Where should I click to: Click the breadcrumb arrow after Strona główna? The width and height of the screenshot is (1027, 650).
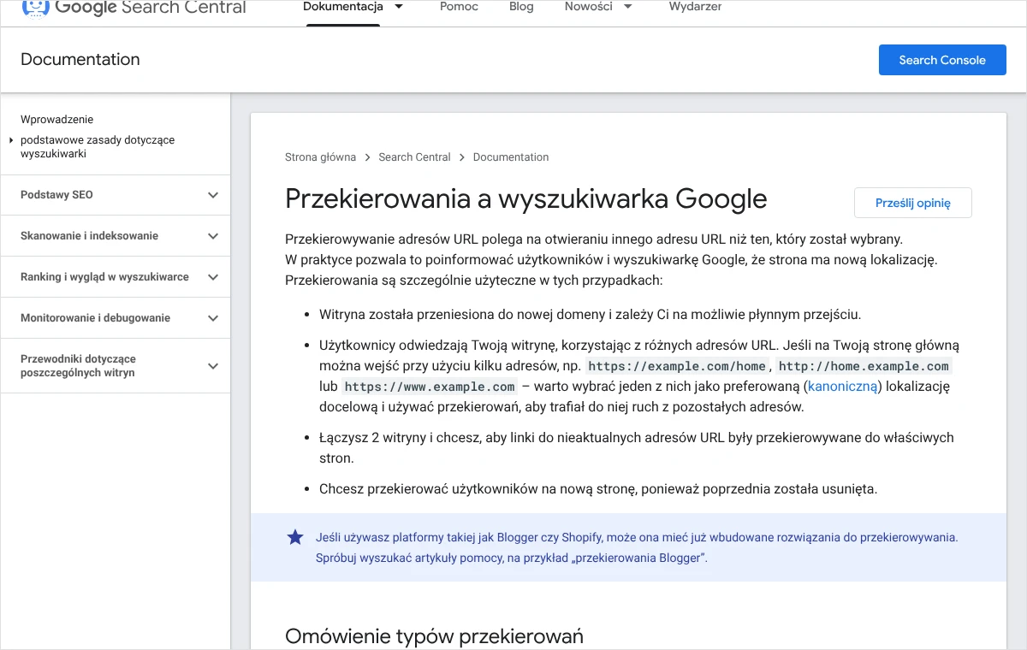click(367, 157)
